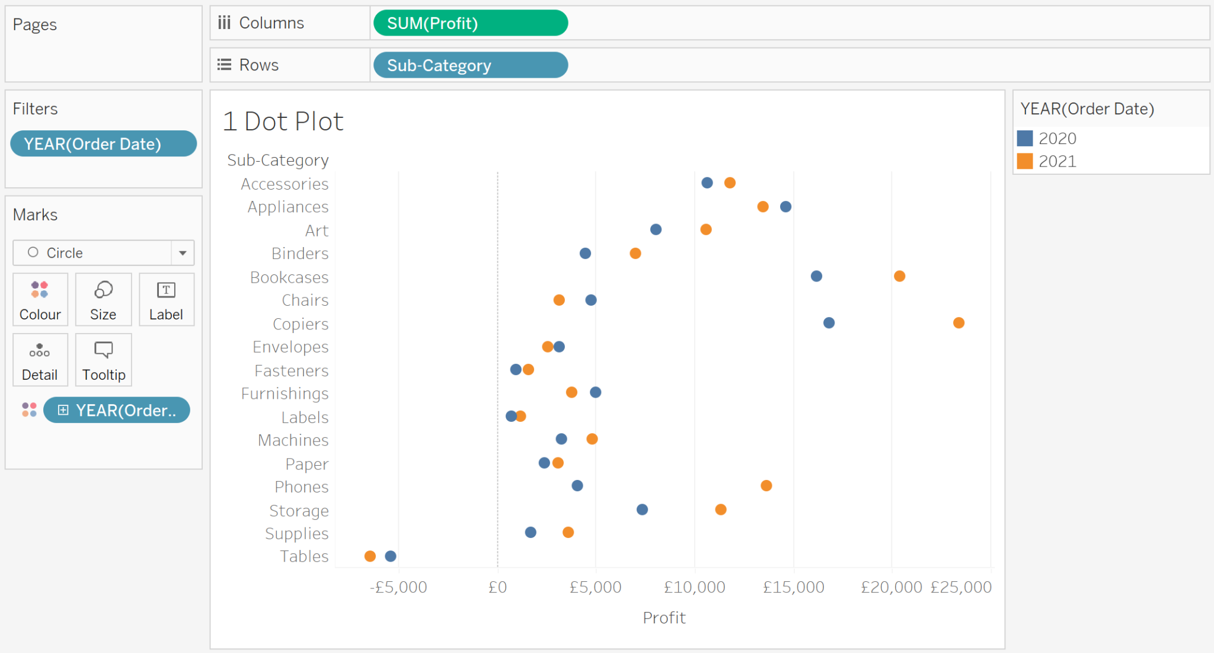This screenshot has width=1214, height=653.
Task: Click the blue 2020 legend colour square
Action: pyautogui.click(x=1025, y=138)
